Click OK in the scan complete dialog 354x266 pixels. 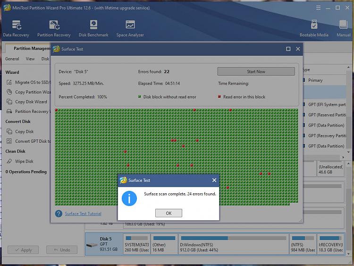169,213
